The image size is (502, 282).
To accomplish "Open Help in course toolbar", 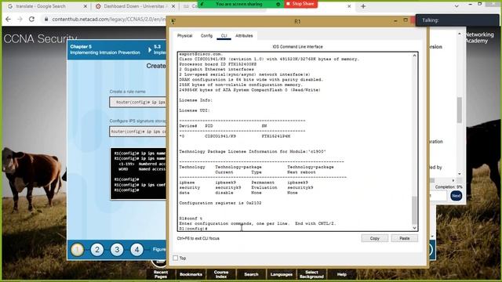I will click(x=342, y=274).
